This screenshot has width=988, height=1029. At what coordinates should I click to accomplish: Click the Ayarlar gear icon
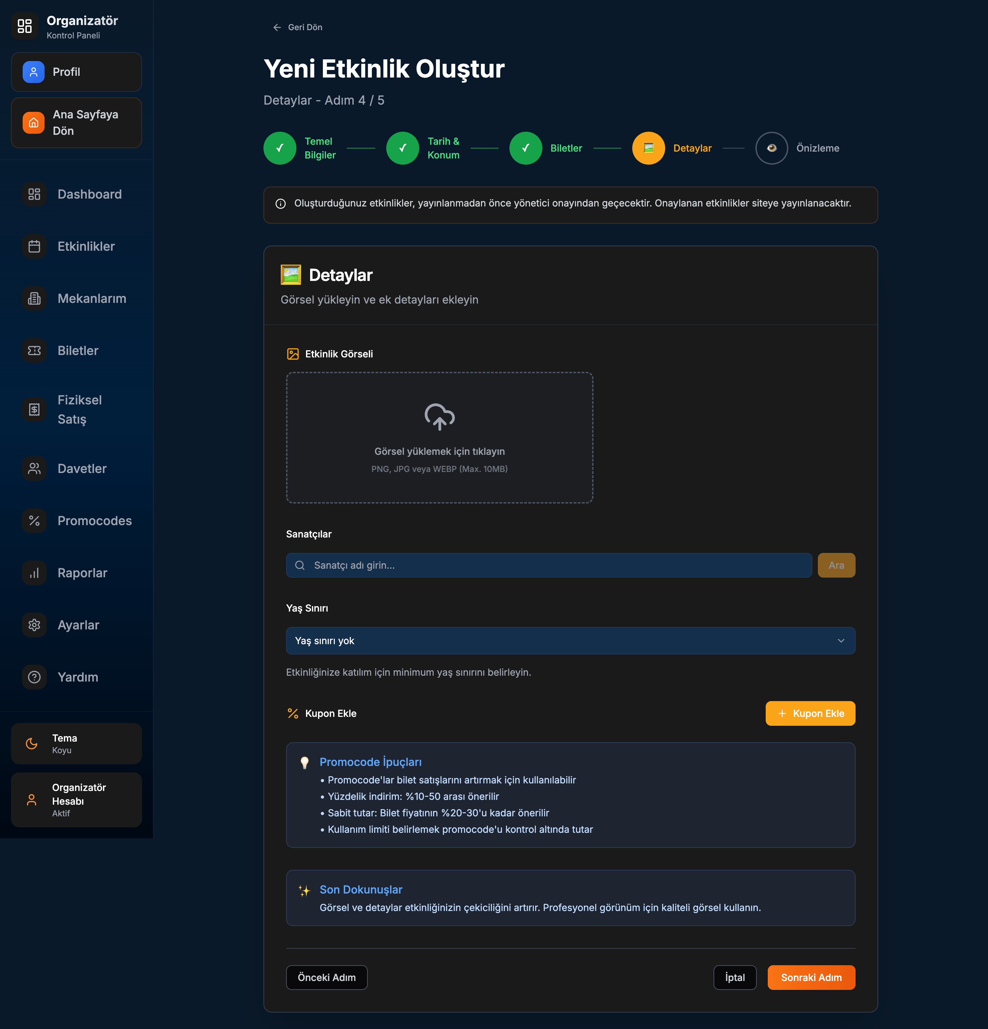point(34,625)
